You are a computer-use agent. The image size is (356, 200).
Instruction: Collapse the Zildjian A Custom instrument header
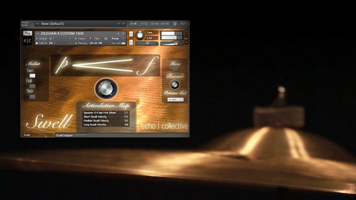38,33
